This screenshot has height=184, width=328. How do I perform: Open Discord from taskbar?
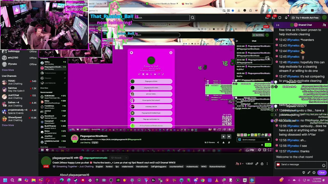[196, 180]
